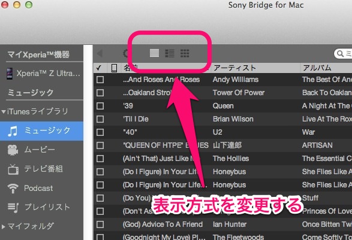Open ミュージック under iTunes library

click(x=41, y=131)
